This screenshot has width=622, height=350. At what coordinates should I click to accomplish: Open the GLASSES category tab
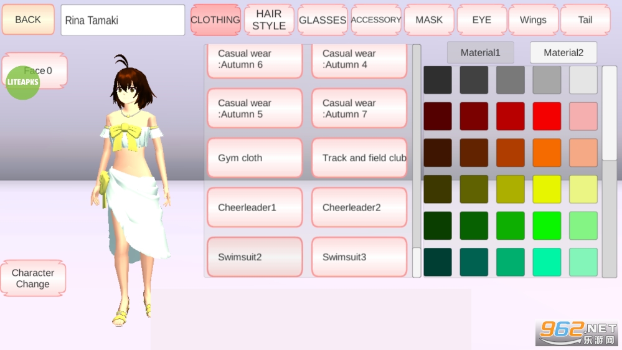click(323, 20)
